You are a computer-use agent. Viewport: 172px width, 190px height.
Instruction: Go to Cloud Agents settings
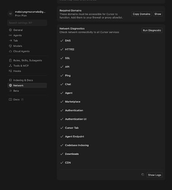pyautogui.click(x=27, y=51)
